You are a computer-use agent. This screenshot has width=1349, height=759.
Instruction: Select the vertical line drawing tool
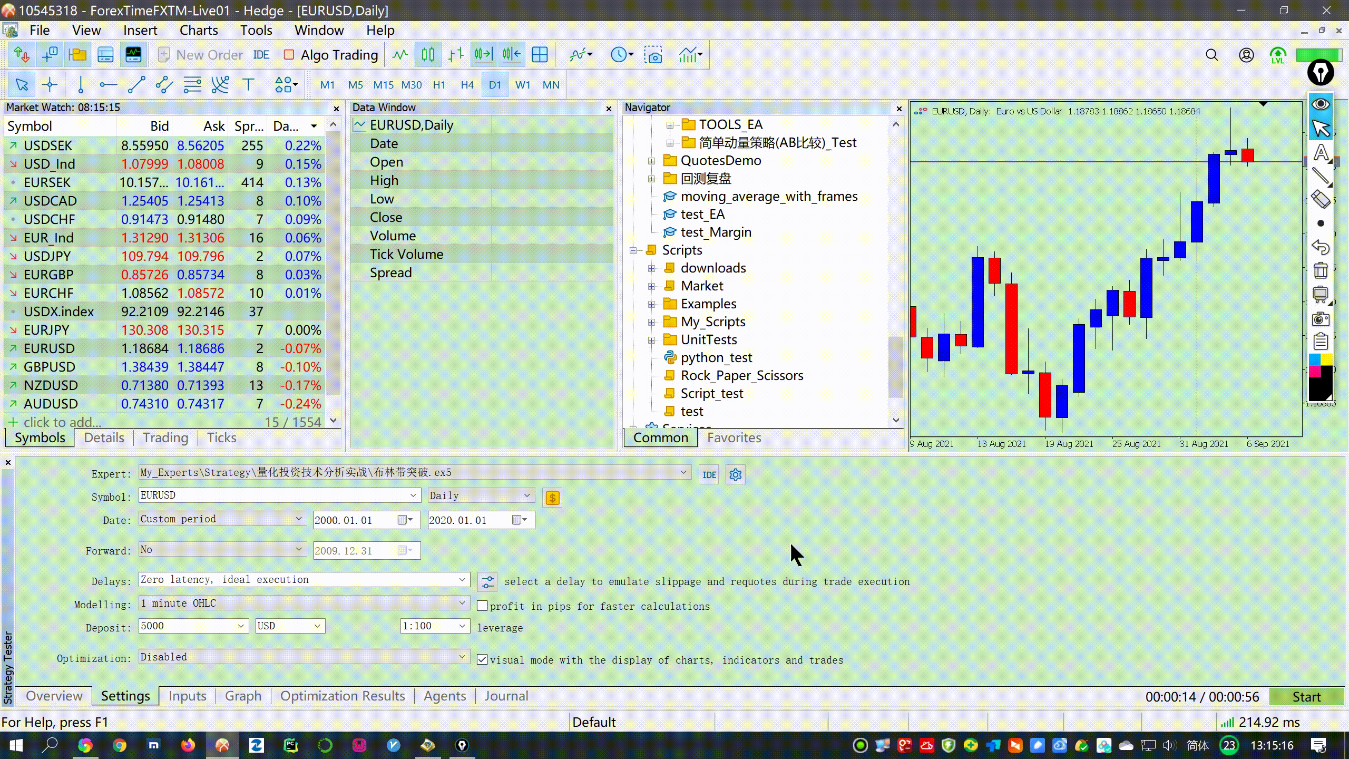81,85
